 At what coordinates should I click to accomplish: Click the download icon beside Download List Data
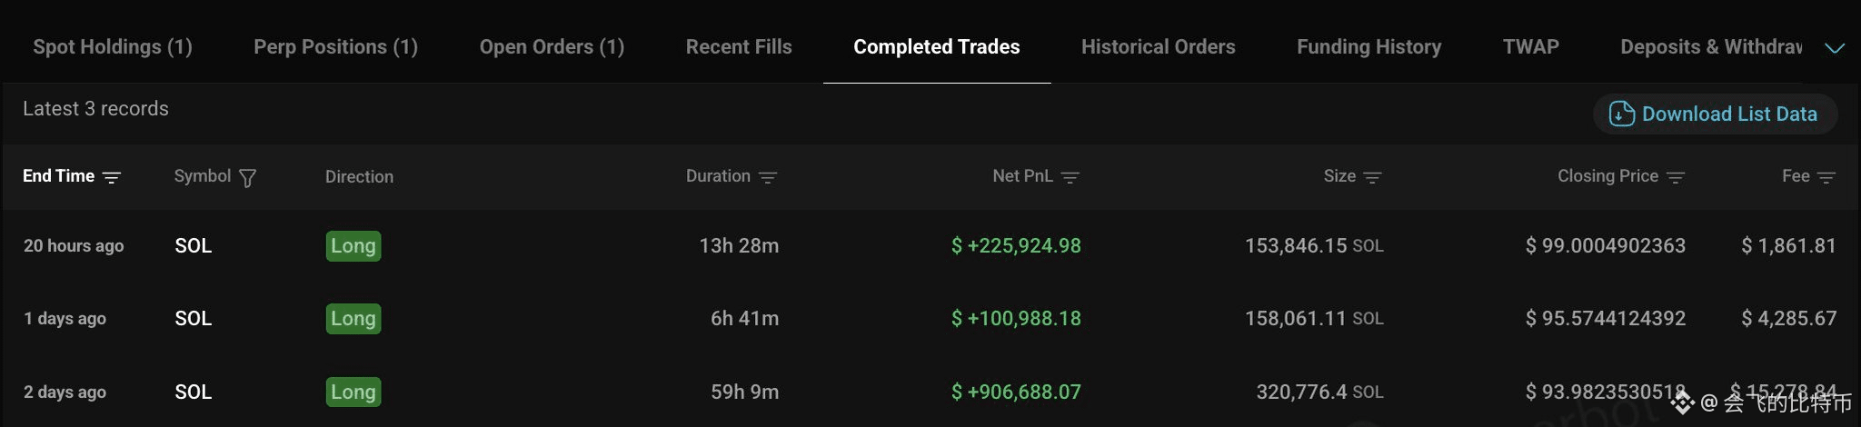(1622, 114)
